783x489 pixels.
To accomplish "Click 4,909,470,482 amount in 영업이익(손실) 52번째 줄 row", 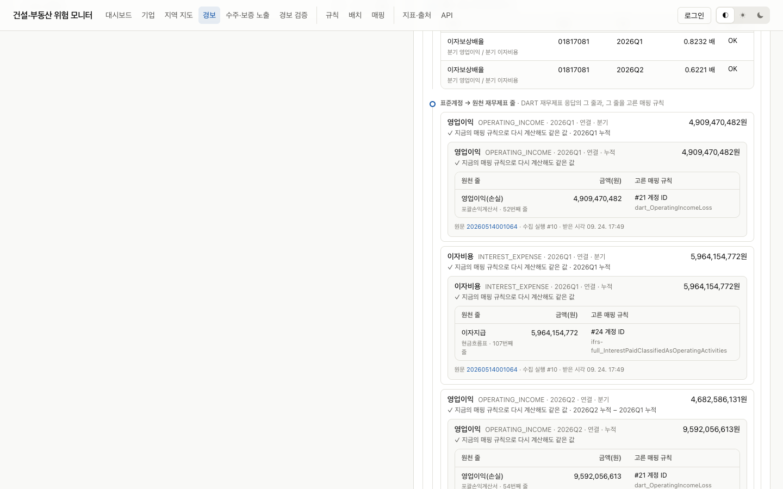I will click(x=598, y=198).
